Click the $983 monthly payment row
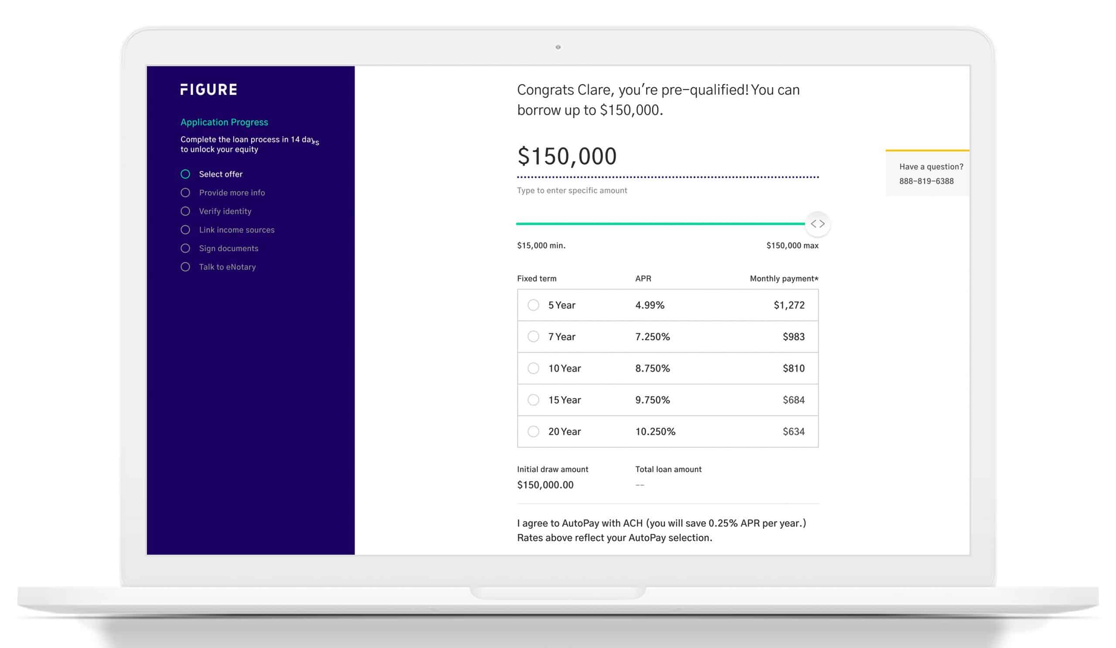Image resolution: width=1116 pixels, height=648 pixels. click(793, 337)
